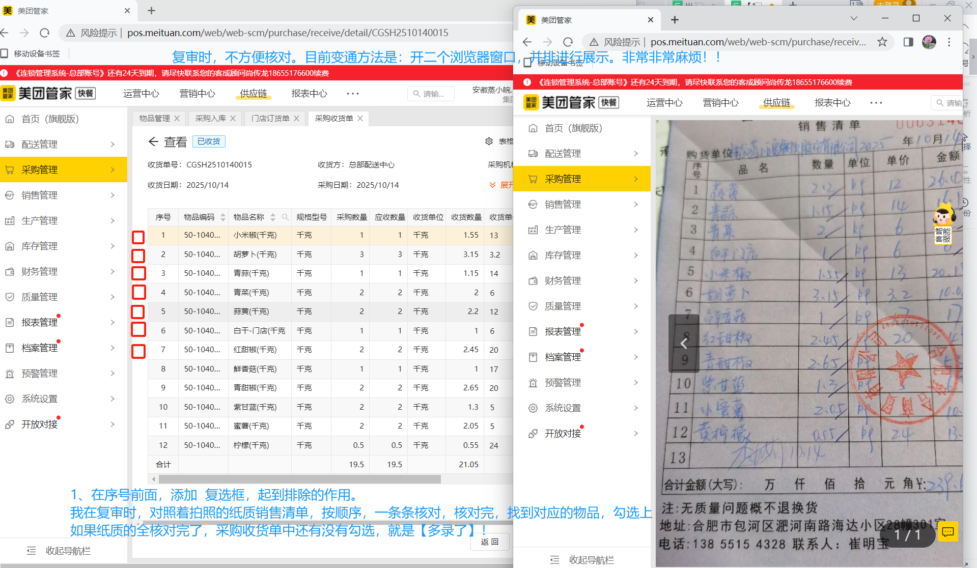Click the table settings gear beside 表格
The height and width of the screenshot is (568, 977).
(489, 141)
